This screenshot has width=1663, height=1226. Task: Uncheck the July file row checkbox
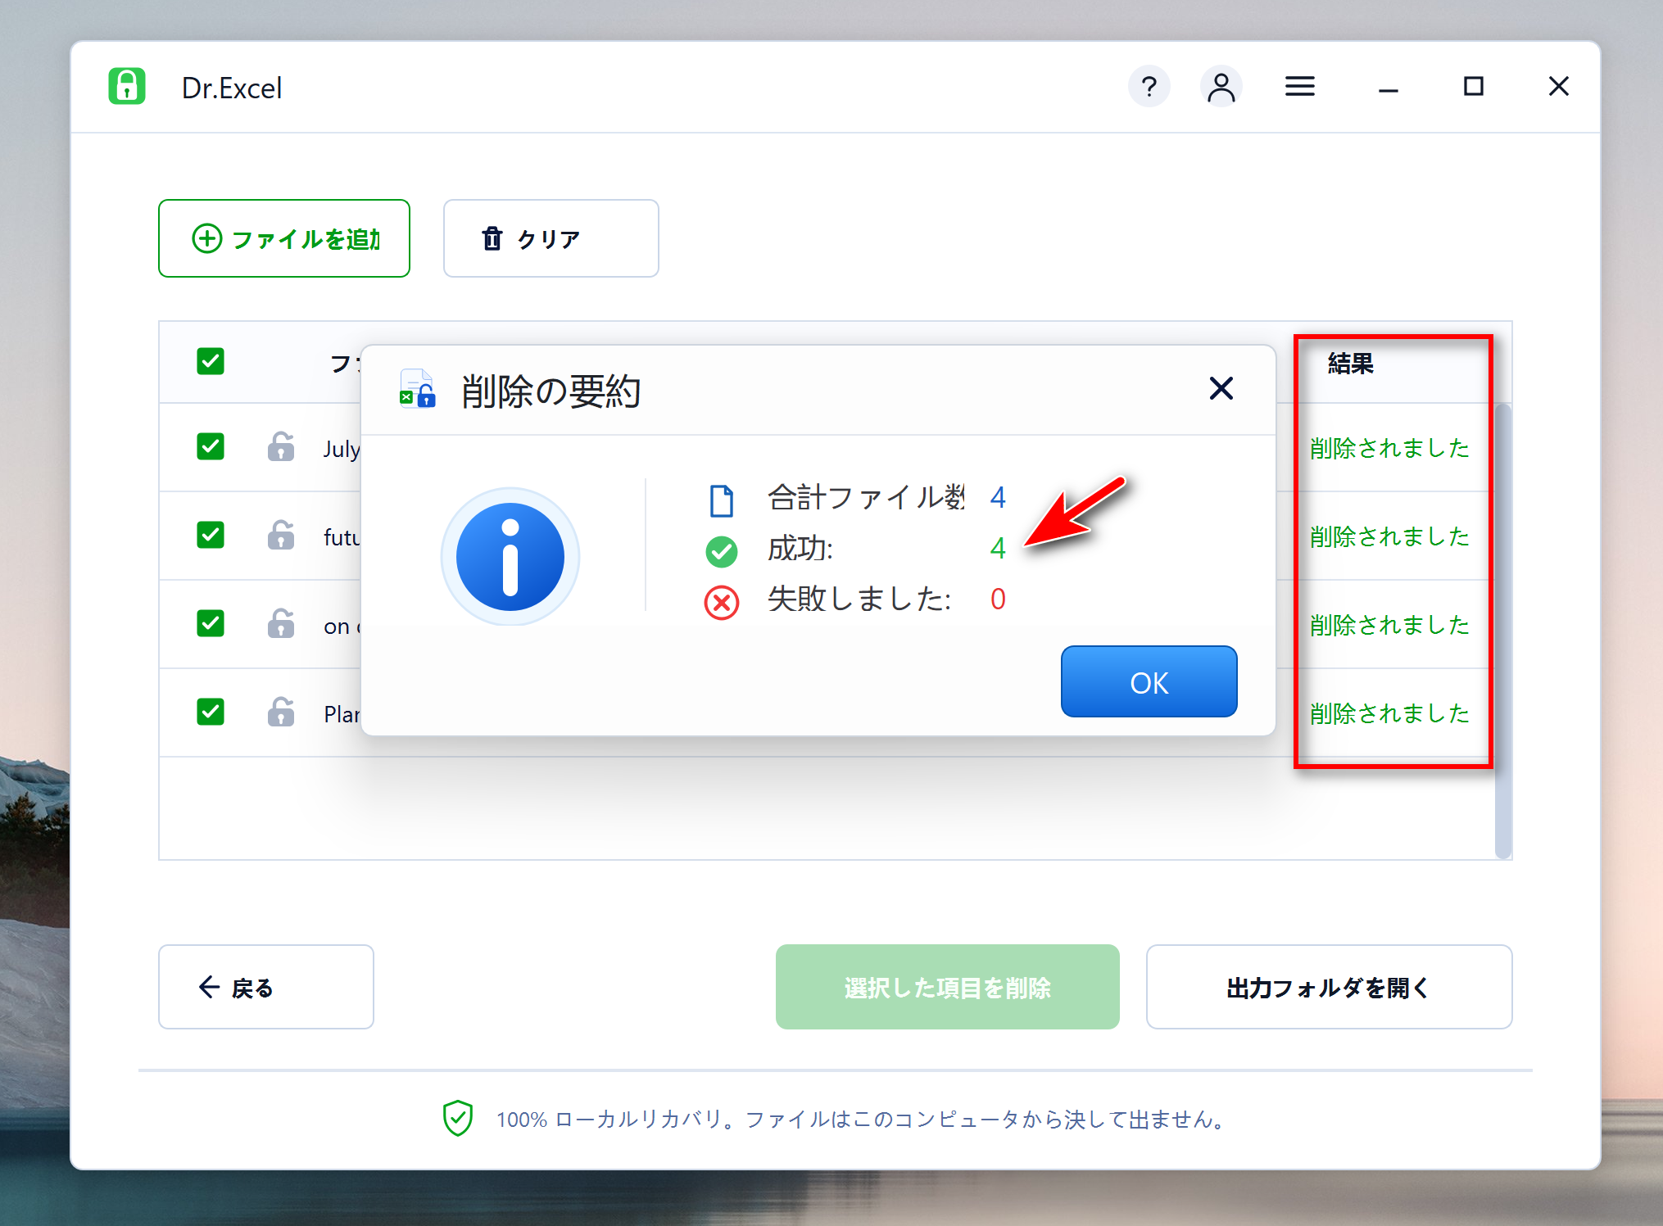coord(211,446)
